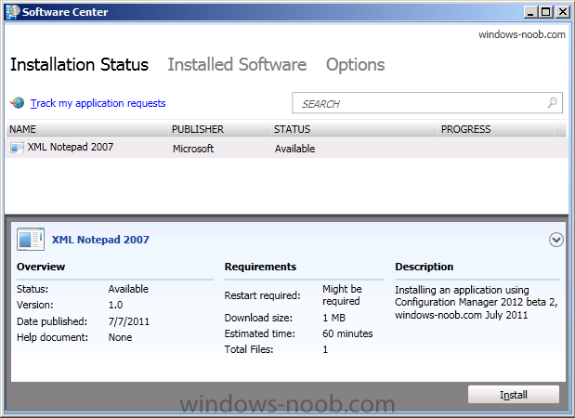Collapse the XML Notepad 2007 details panel

tap(555, 240)
